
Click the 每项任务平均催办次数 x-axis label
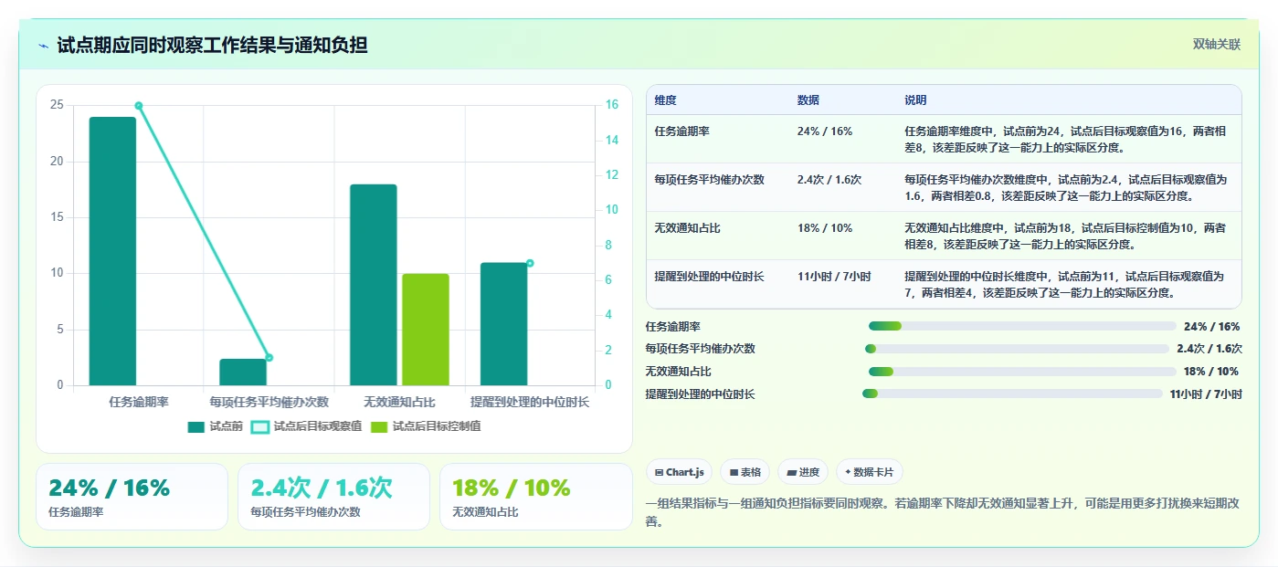(x=269, y=402)
